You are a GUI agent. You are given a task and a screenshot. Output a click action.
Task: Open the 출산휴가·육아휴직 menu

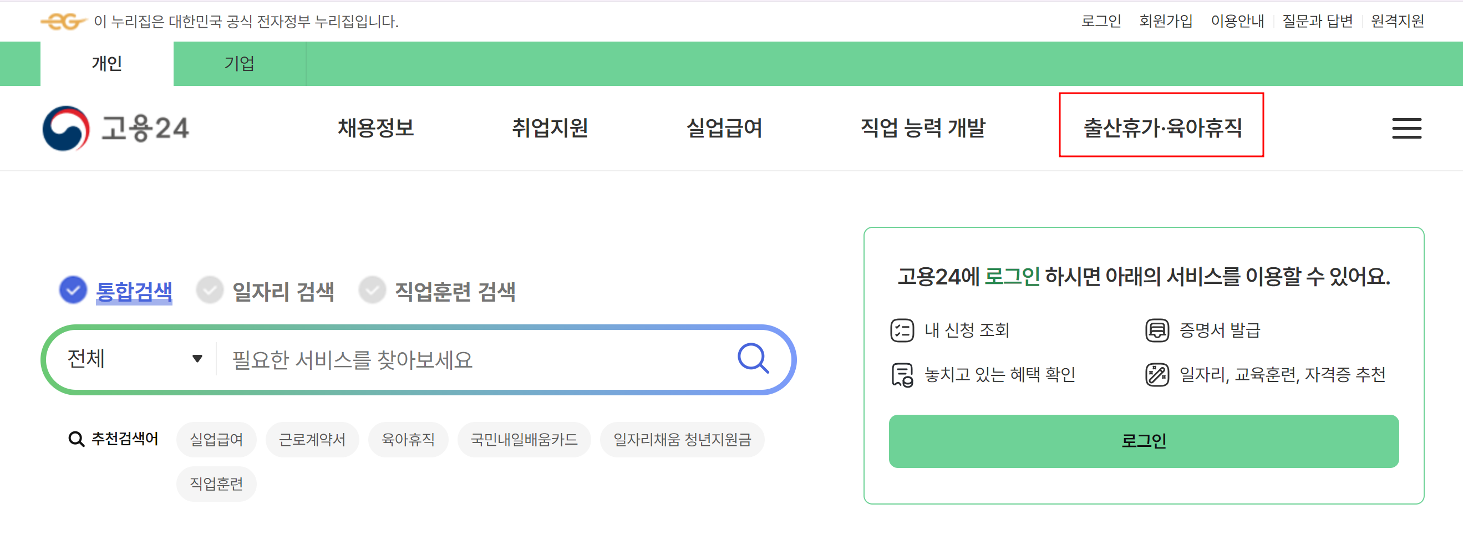pos(1162,128)
